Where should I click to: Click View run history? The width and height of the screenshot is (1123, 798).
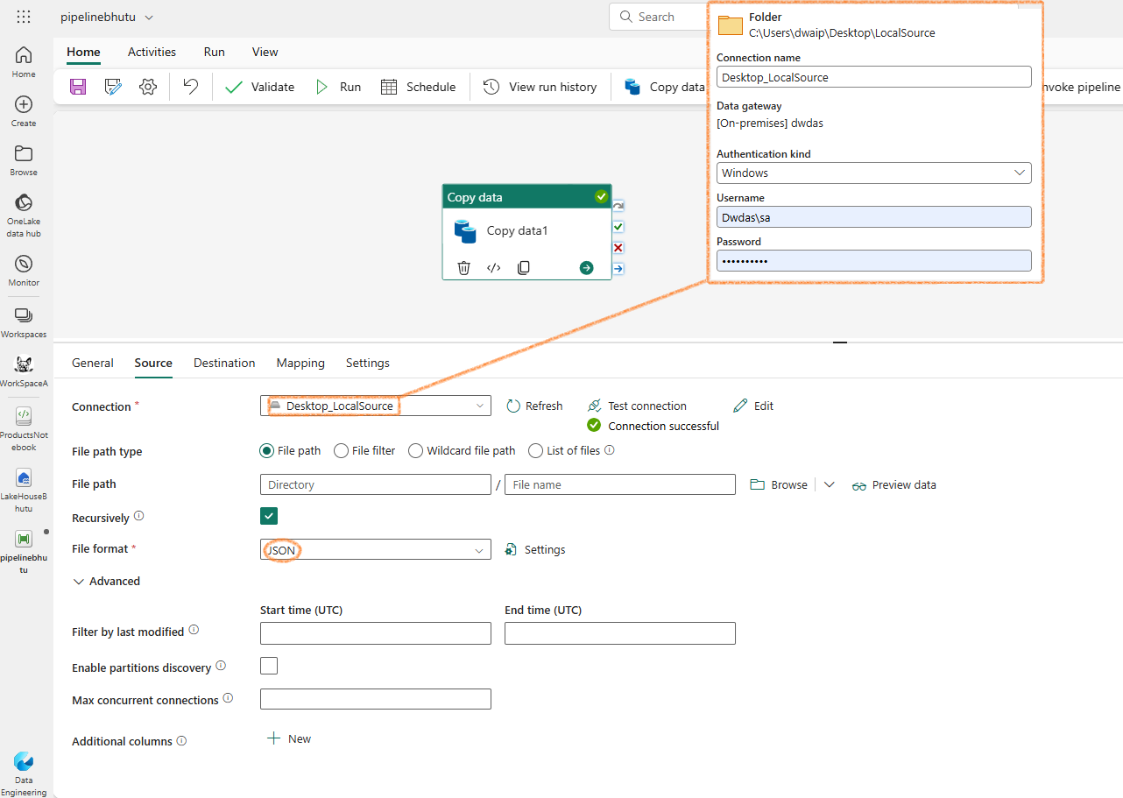coord(540,87)
